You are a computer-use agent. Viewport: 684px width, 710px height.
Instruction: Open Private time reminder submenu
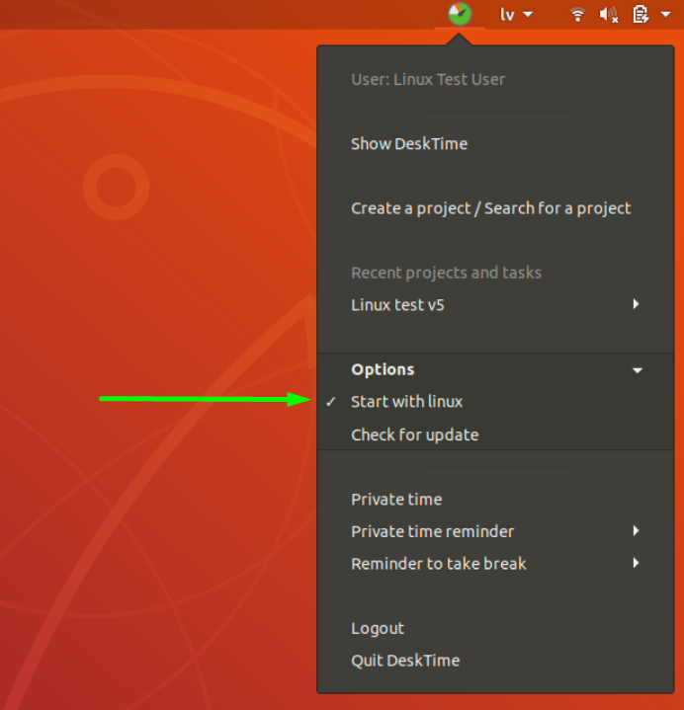[495, 531]
